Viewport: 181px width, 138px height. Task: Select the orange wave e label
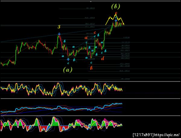coord(116,13)
